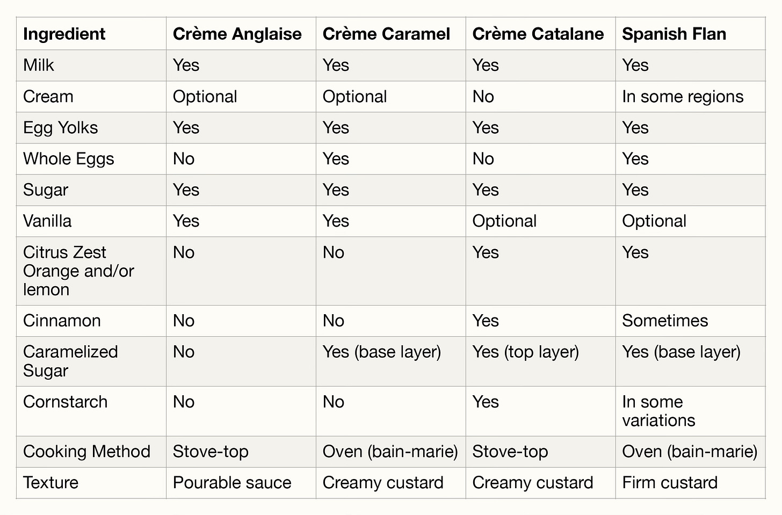Select the Caramelized Sugar row label
The image size is (782, 515).
click(70, 361)
